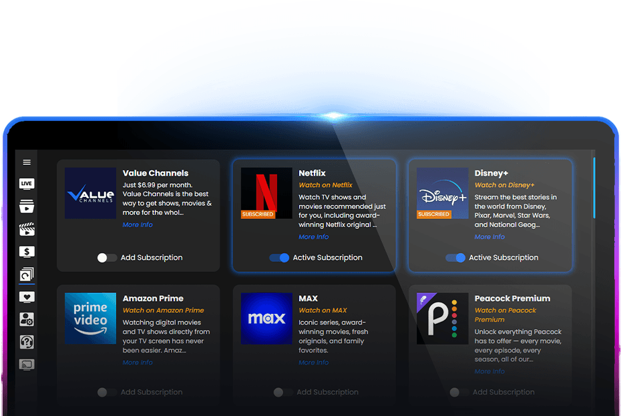The height and width of the screenshot is (416, 621).
Task: Open the account settings user-gear icon
Action: coord(27,320)
